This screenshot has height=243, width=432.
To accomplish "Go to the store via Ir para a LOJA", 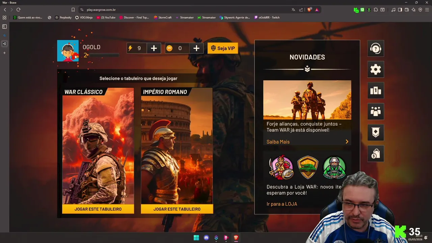I will (x=282, y=204).
